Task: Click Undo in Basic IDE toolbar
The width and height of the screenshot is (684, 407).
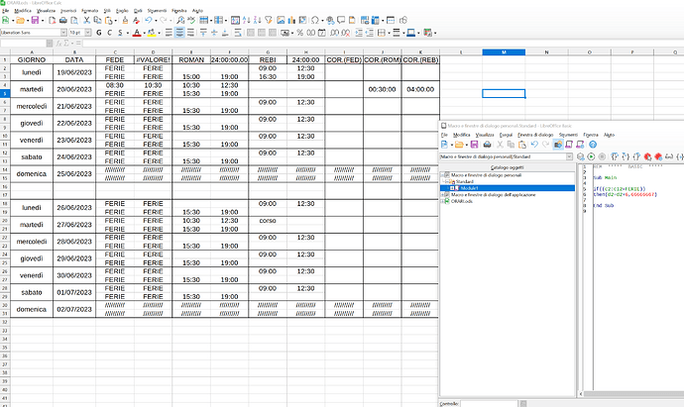Action: (534, 145)
